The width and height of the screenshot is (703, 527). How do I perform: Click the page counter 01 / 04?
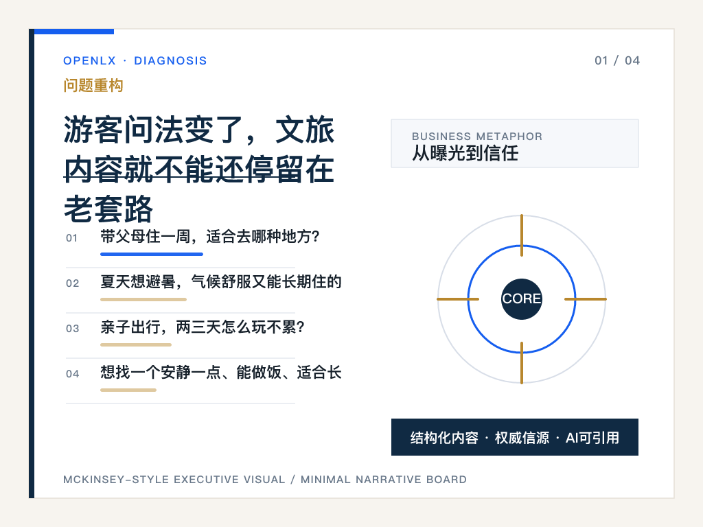tap(617, 60)
